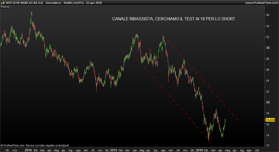Click the www.ProRealTime.com link at top right
The height and width of the screenshot is (152, 279).
[x=261, y=3]
